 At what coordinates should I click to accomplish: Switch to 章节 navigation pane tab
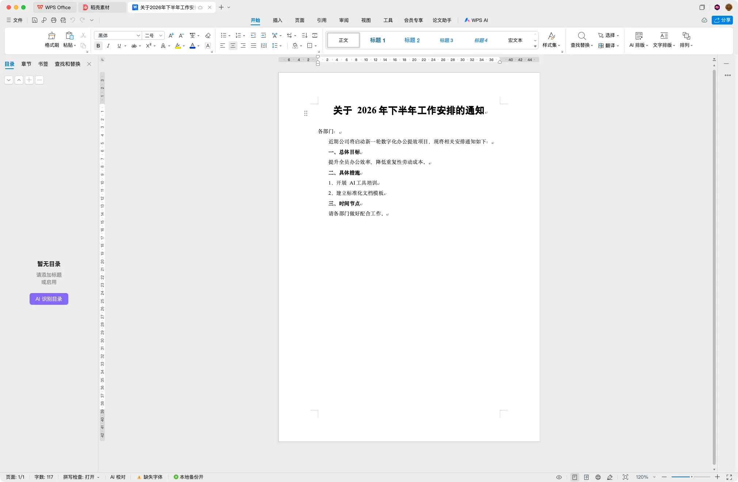click(26, 64)
